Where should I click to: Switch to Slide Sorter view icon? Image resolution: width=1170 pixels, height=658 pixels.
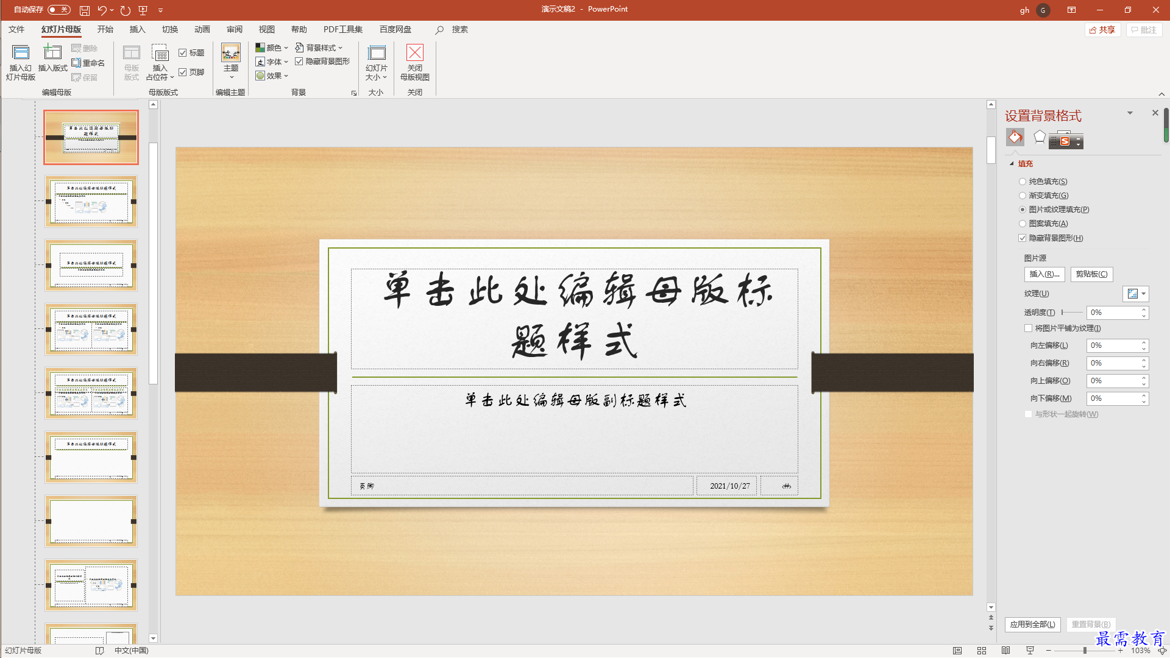pos(982,651)
